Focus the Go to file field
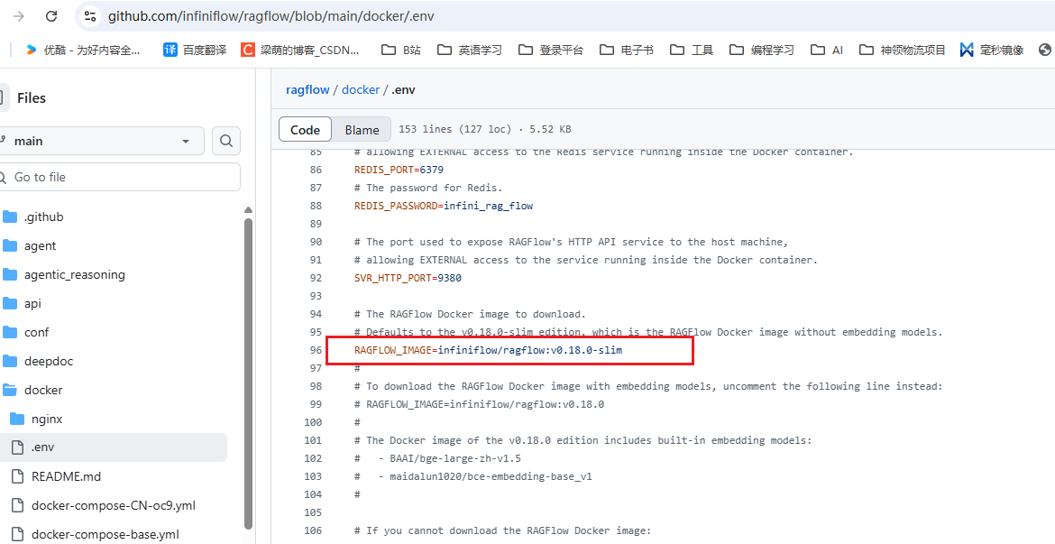Viewport: 1055px width, 544px height. point(120,177)
